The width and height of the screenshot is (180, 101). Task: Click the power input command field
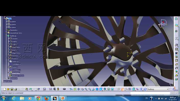click(150, 93)
